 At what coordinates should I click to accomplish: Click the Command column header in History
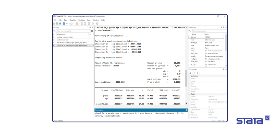click(x=72, y=34)
